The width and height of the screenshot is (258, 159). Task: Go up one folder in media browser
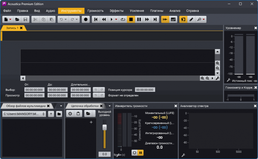click(51, 114)
